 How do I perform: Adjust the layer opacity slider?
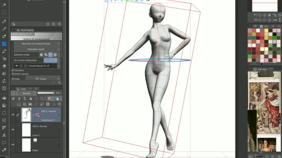(46, 93)
